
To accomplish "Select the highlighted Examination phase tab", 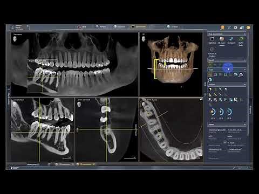I will tap(138, 27).
